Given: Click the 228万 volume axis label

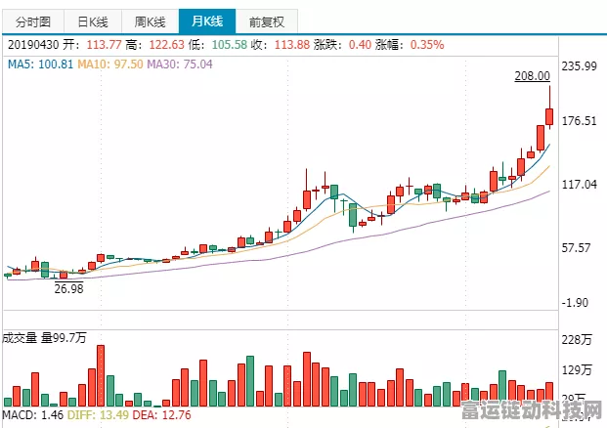Looking at the screenshot, I should [577, 340].
